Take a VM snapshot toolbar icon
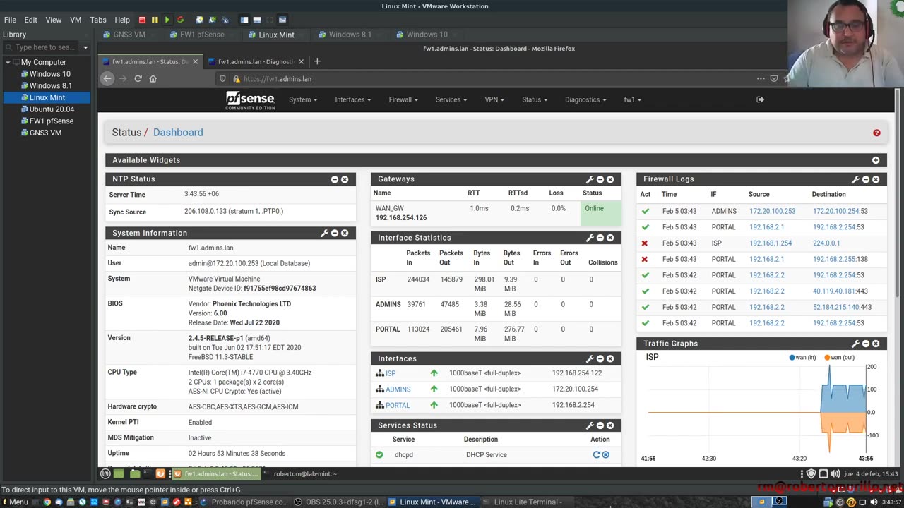Viewport: 904px width, 508px height. point(199,20)
